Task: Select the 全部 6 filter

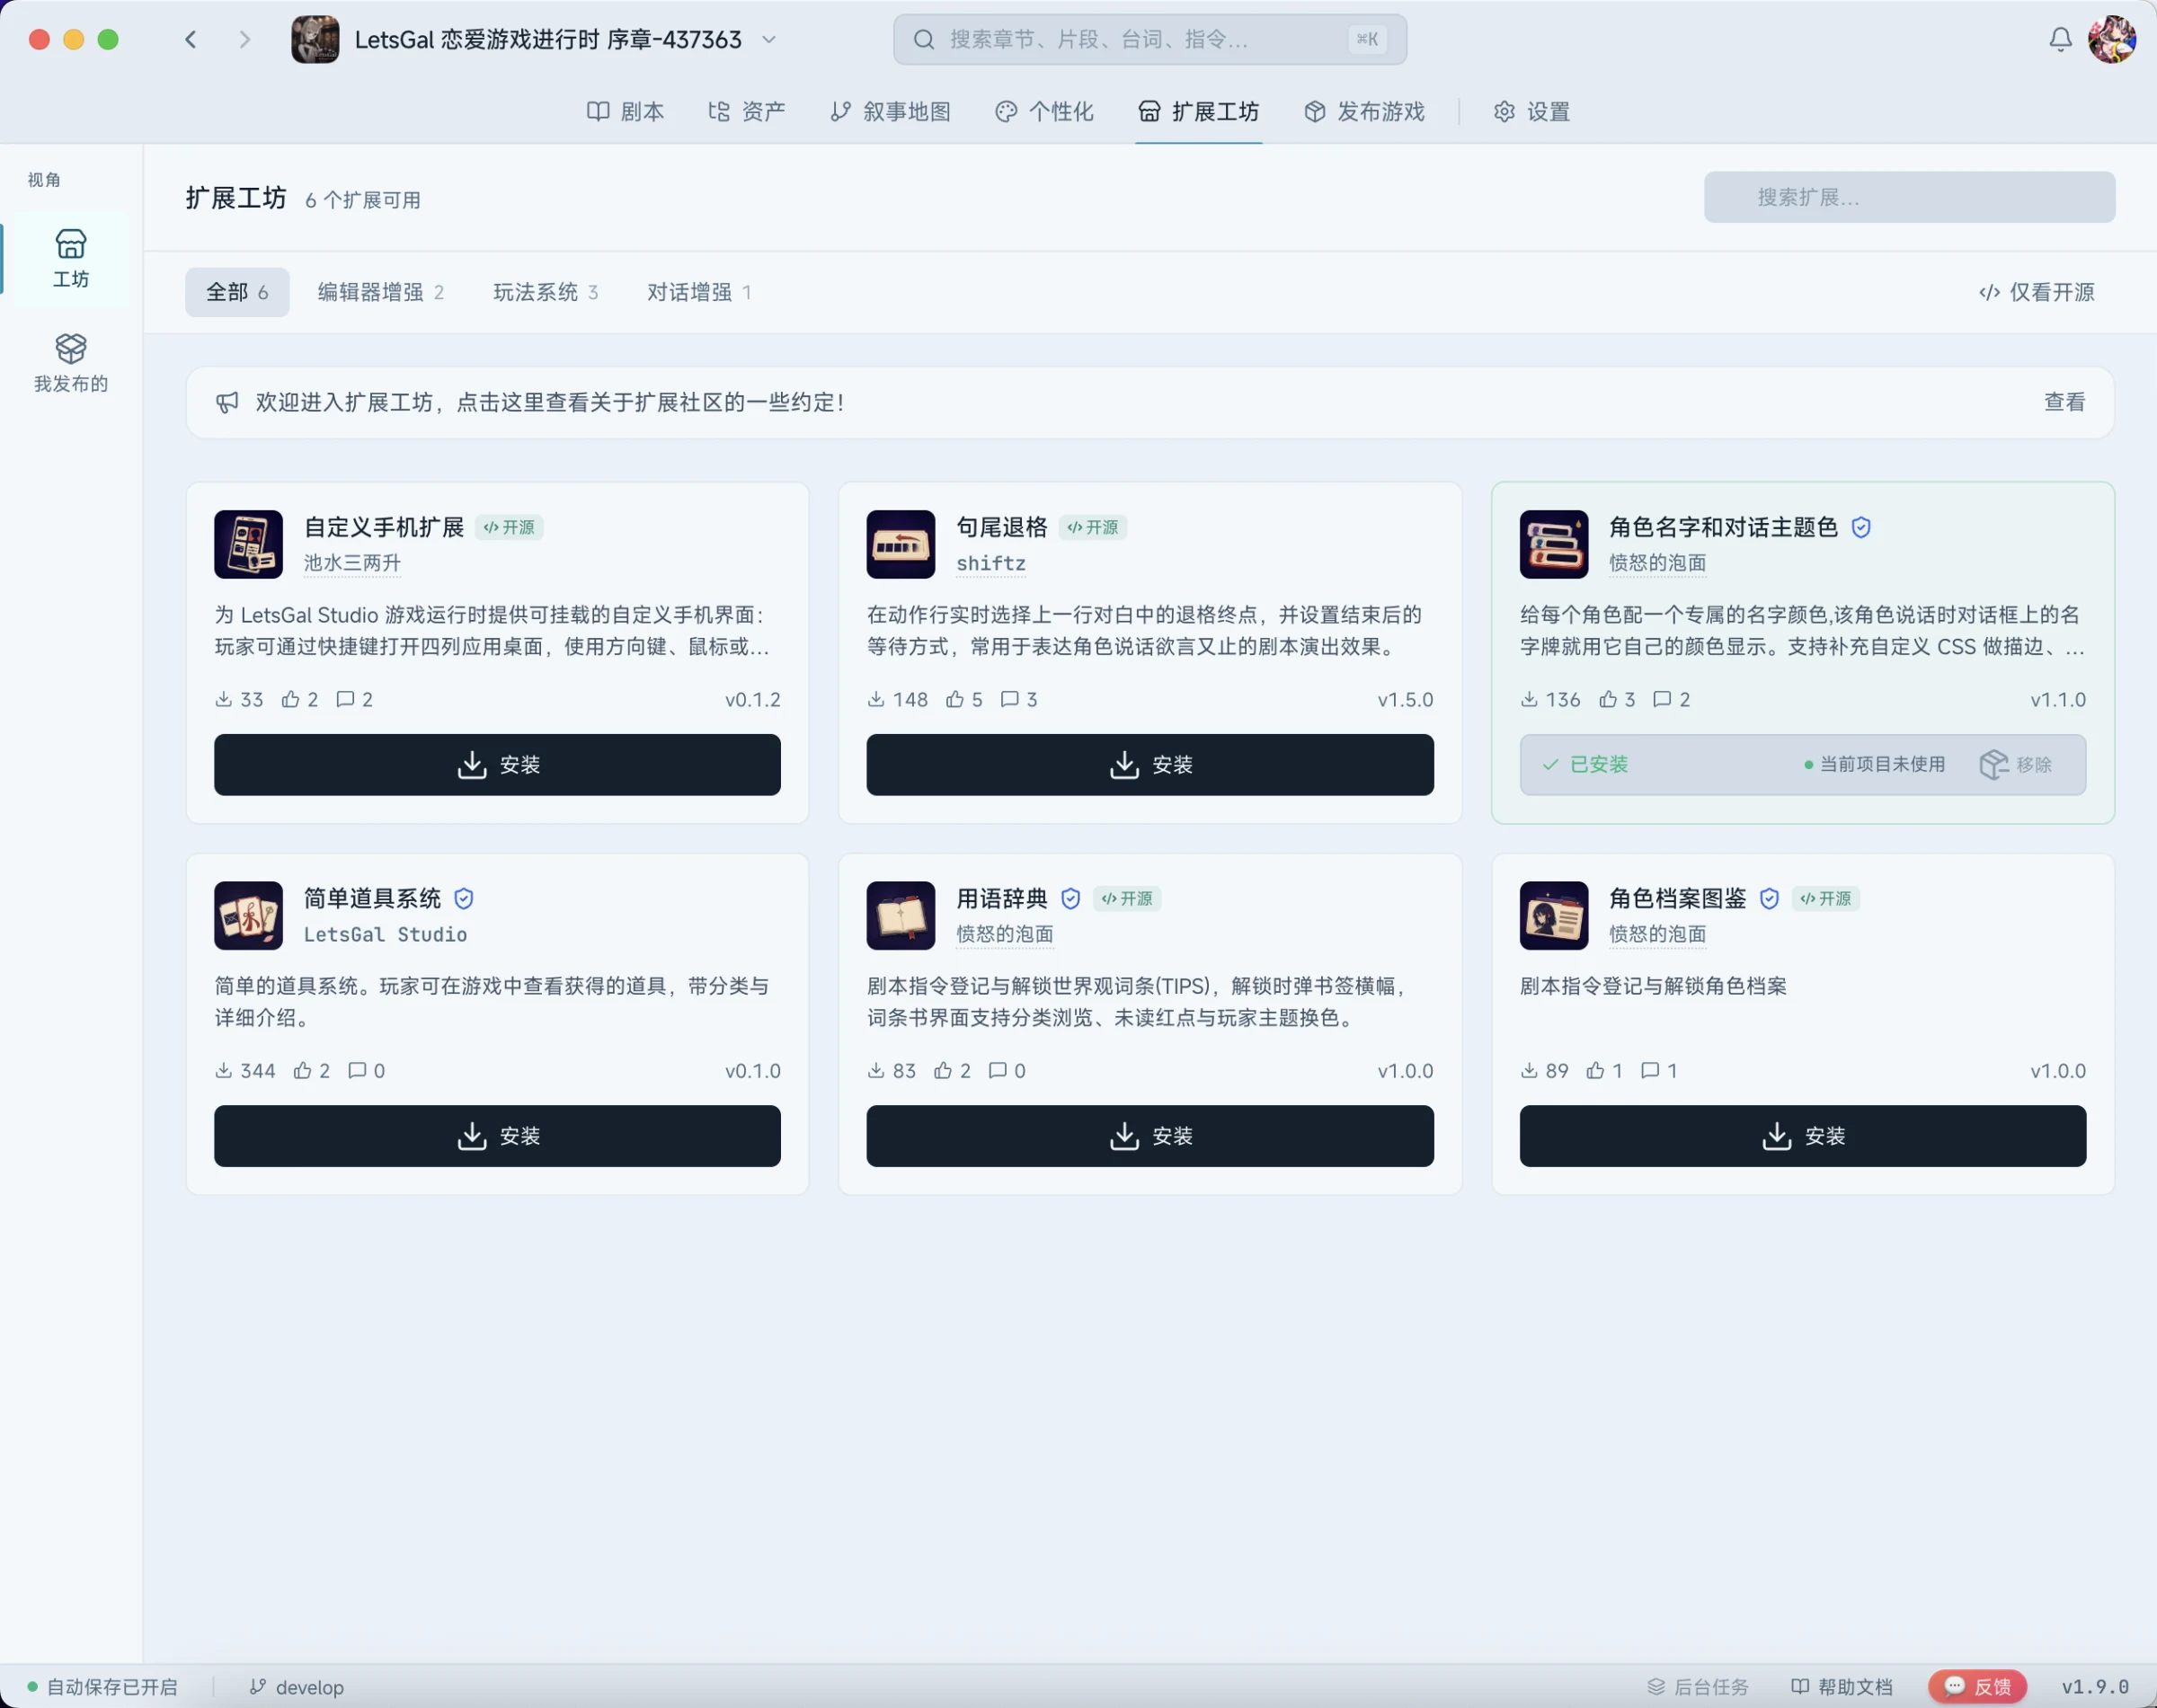Action: click(237, 292)
